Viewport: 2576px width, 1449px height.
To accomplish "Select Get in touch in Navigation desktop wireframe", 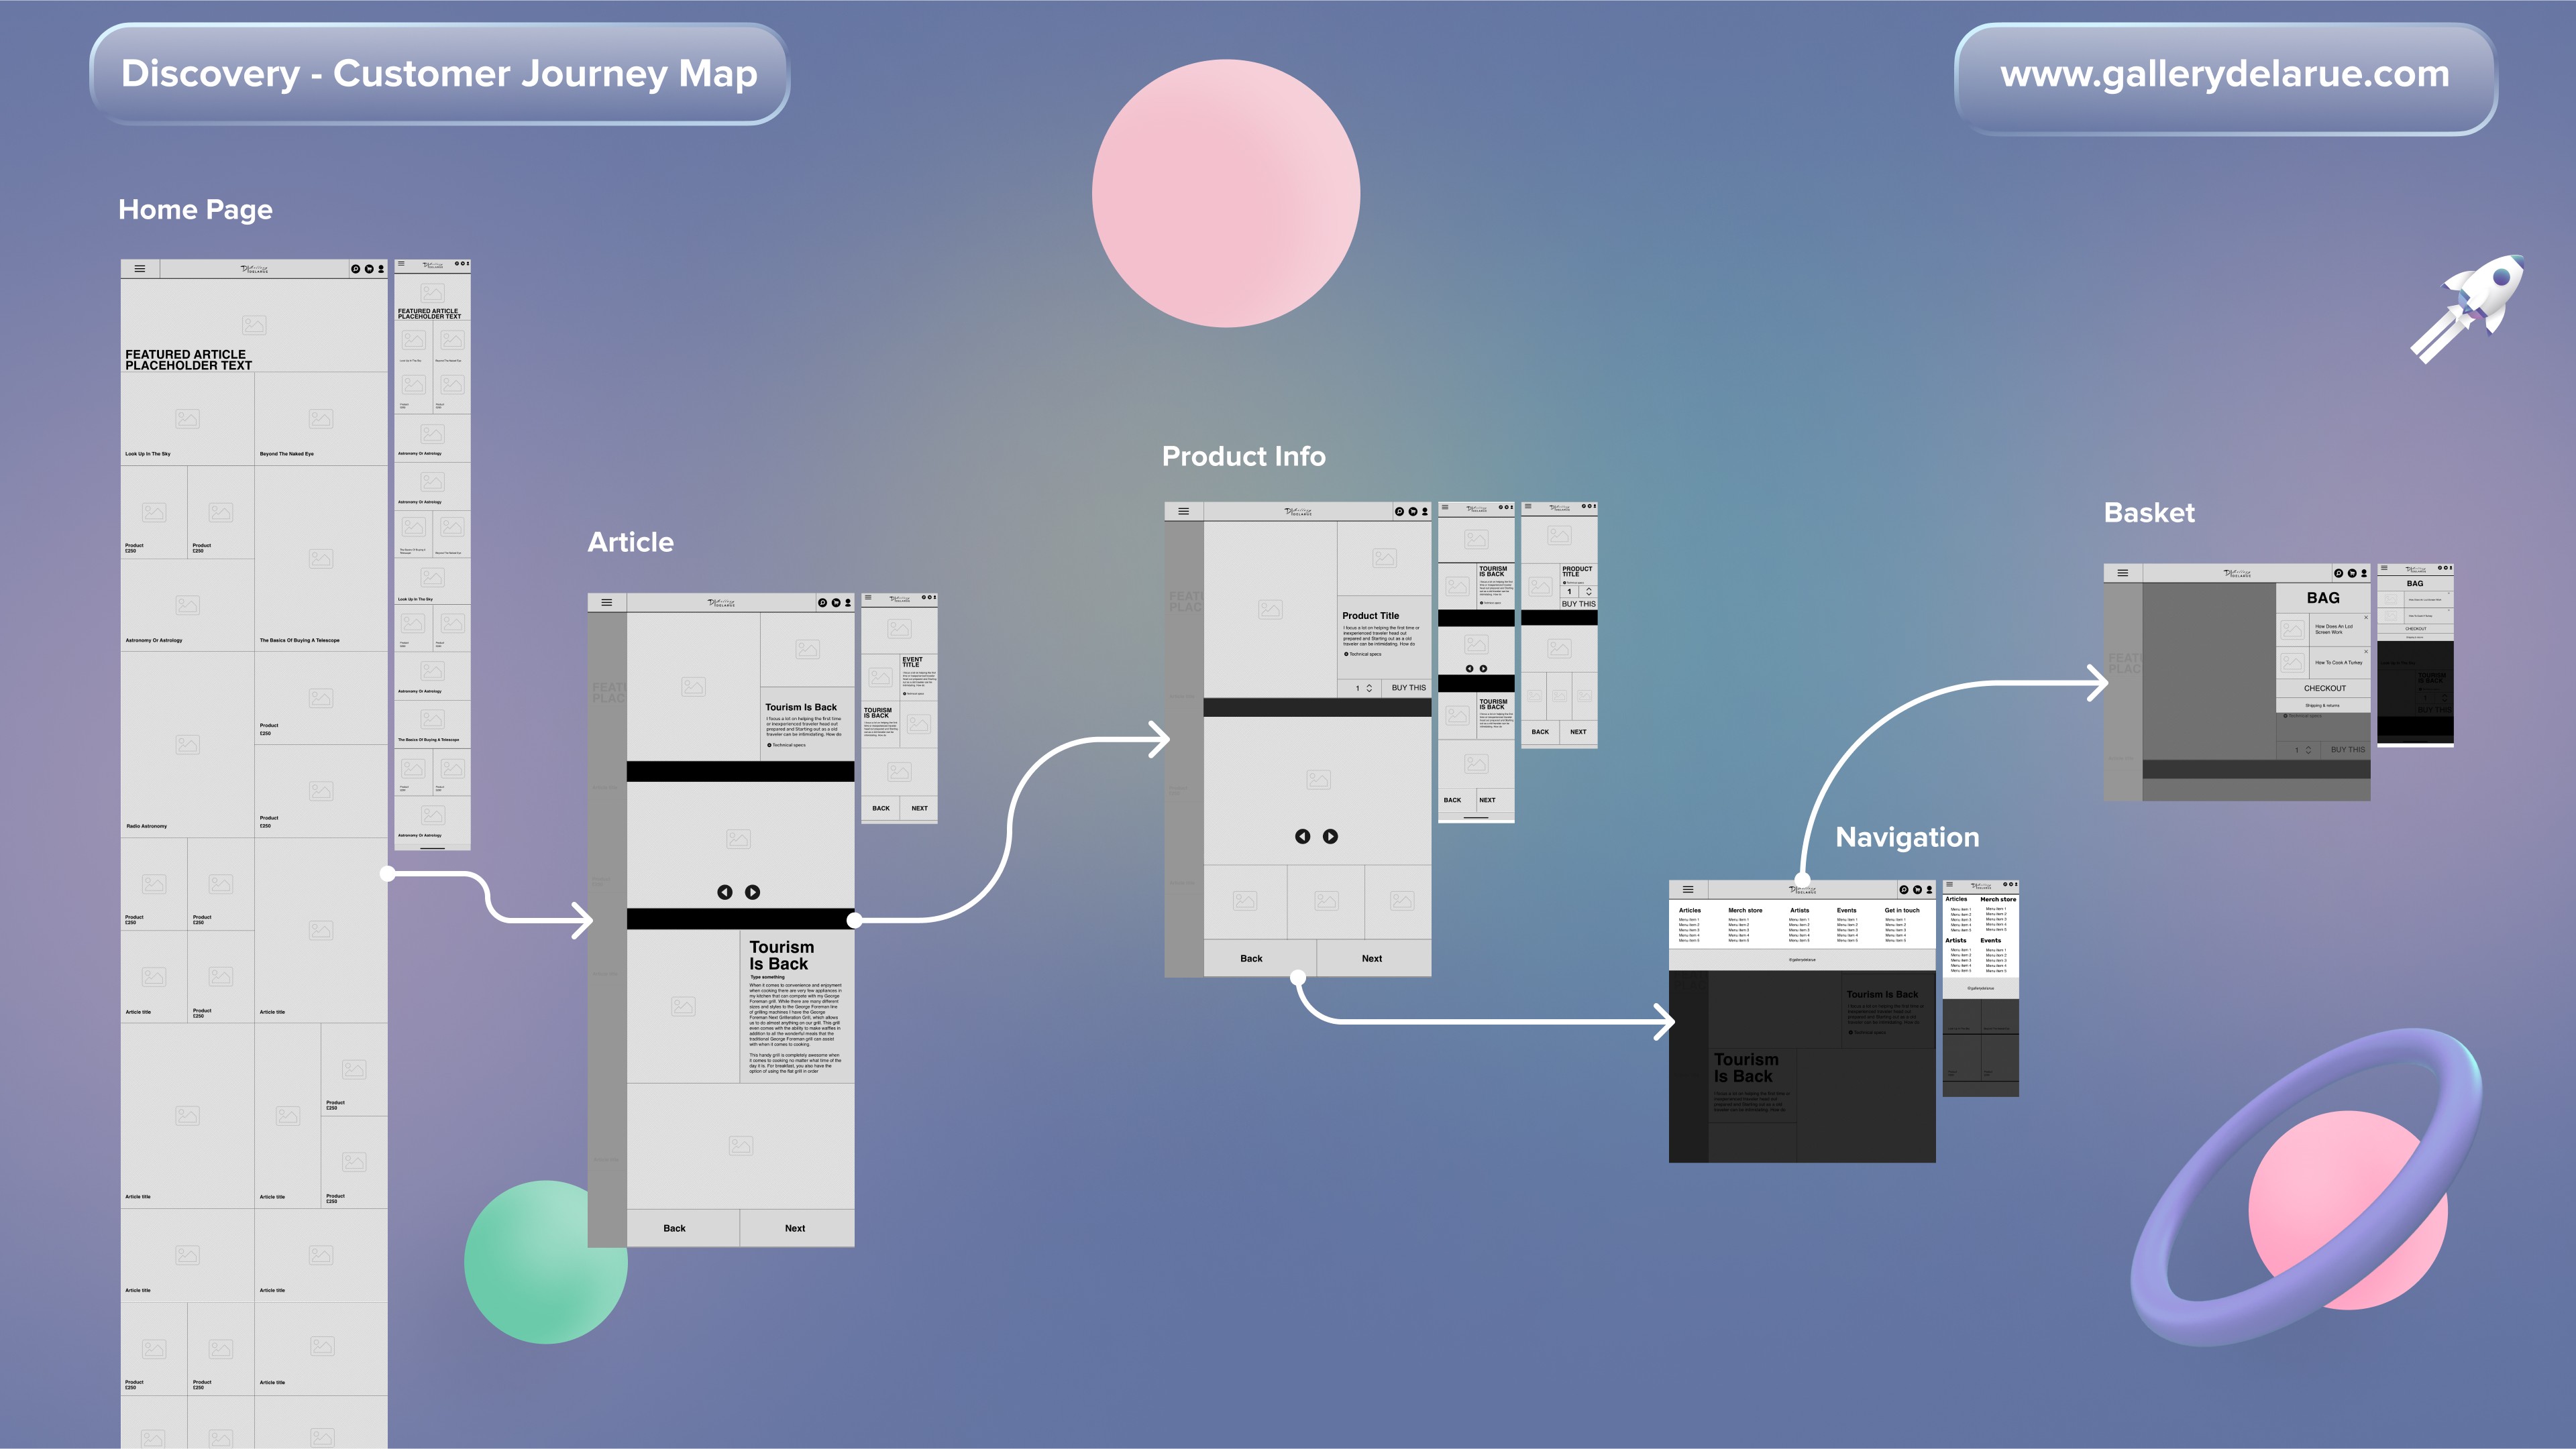I will coord(1902,911).
